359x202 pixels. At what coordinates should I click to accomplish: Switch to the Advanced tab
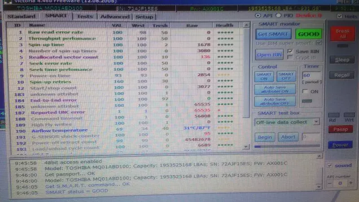click(x=115, y=17)
